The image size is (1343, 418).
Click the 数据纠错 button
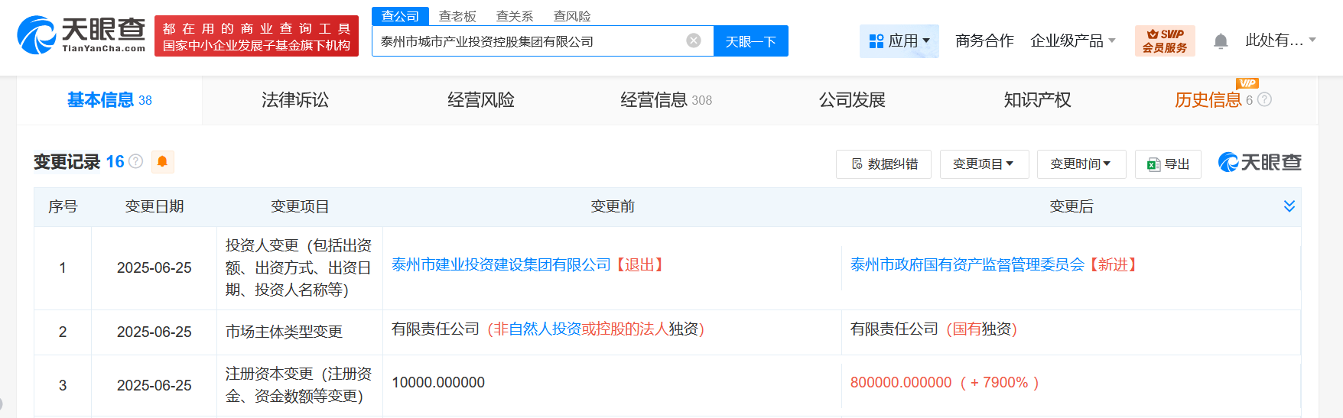pos(884,164)
